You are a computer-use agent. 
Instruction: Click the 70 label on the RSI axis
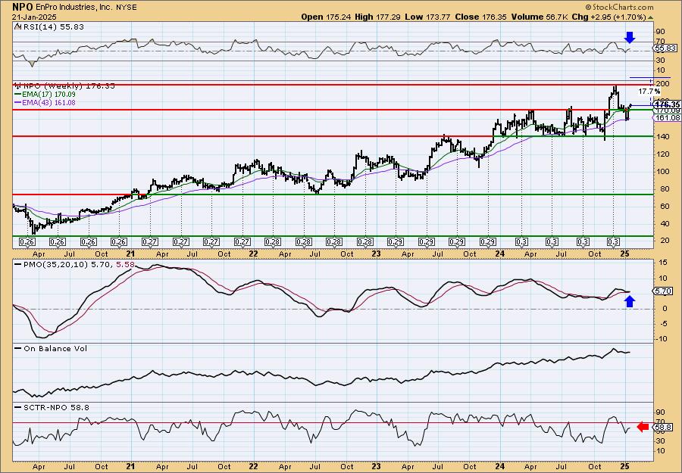tap(661, 42)
